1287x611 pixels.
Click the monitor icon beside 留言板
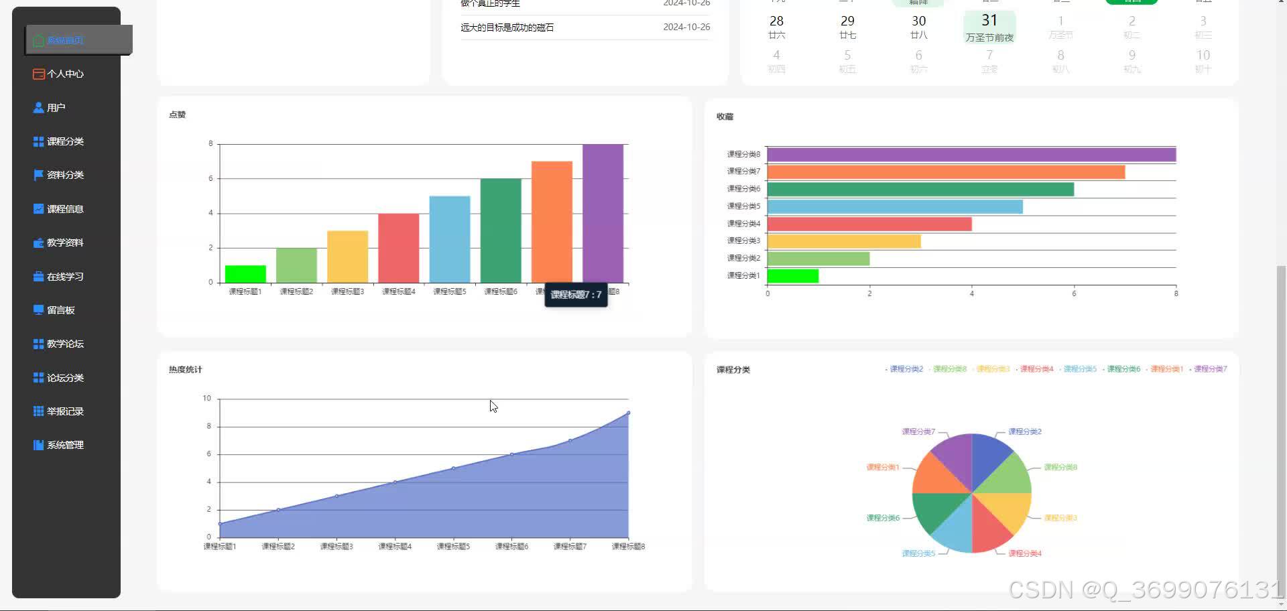click(39, 310)
